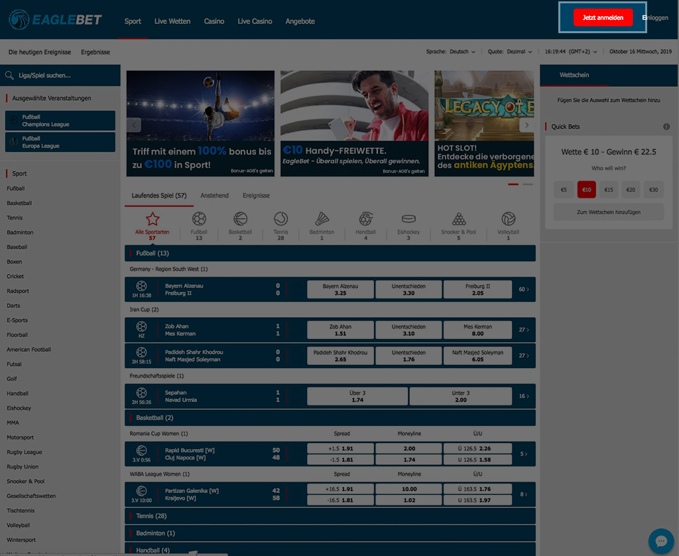The image size is (679, 556).
Task: Bet on Freiburg II at 2.05
Action: coord(477,289)
